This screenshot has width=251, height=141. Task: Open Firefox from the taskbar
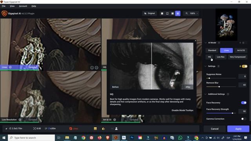click(x=99, y=137)
